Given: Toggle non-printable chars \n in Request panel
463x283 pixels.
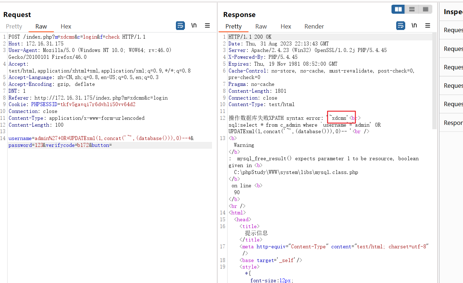Looking at the screenshot, I should coord(194,26).
